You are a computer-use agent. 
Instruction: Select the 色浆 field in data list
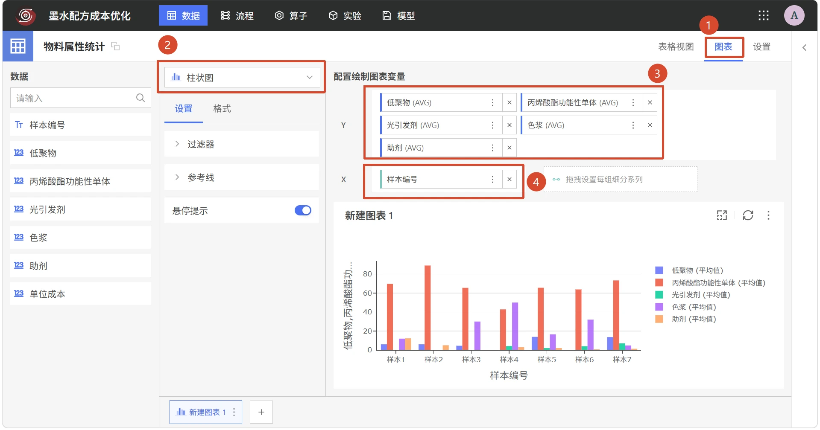tap(81, 238)
